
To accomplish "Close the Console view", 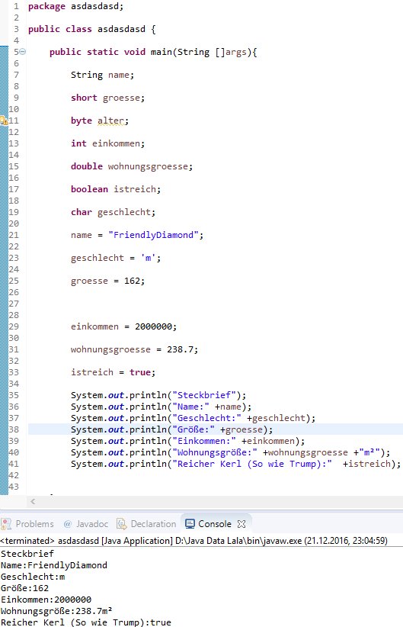I will click(241, 524).
